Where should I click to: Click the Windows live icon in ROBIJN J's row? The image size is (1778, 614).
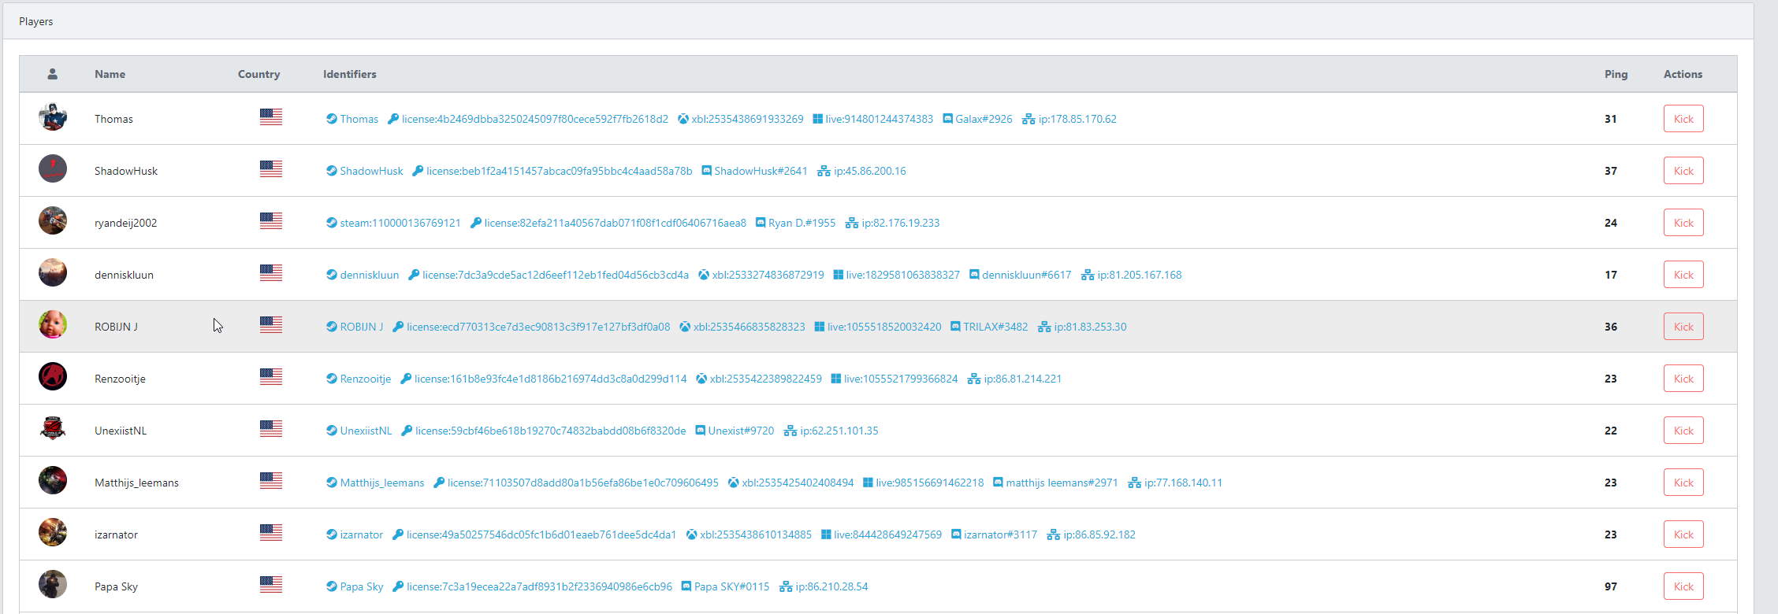[x=819, y=327]
